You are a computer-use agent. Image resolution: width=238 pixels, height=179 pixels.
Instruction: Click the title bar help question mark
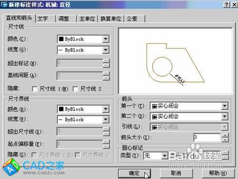(x=227, y=5)
